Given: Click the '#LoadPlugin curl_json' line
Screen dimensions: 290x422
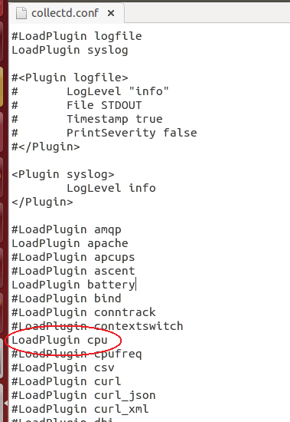Looking at the screenshot, I should 83,395.
